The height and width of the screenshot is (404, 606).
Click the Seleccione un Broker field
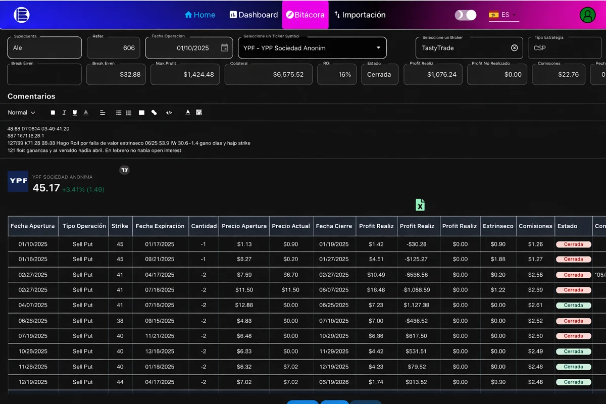[x=470, y=48]
